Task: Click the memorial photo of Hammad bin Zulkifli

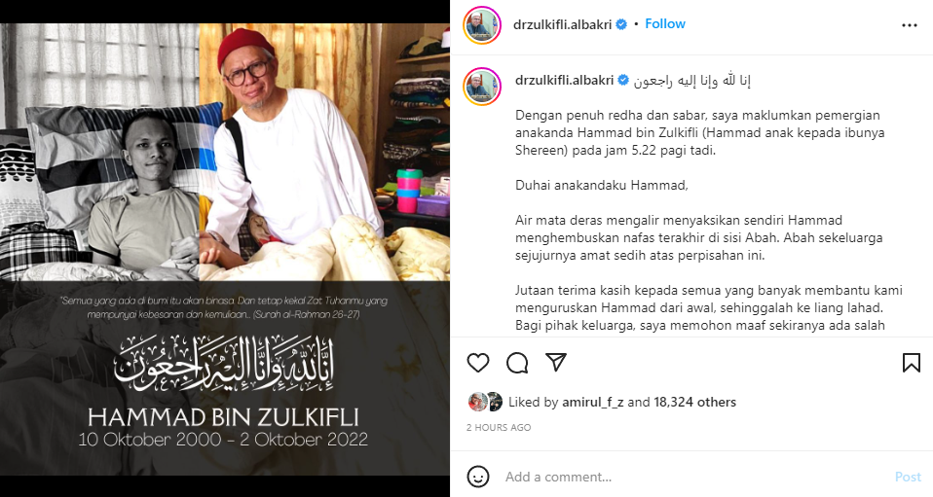Action: pyautogui.click(x=224, y=249)
